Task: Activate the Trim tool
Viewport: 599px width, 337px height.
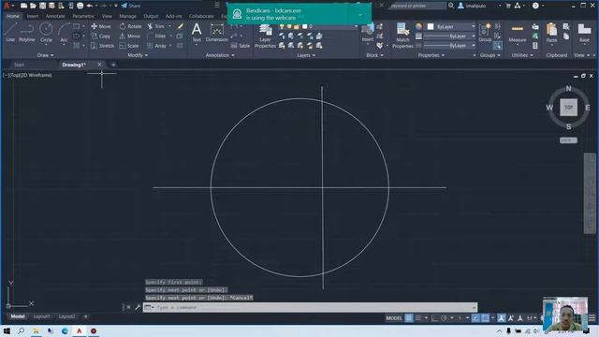Action: coord(156,26)
